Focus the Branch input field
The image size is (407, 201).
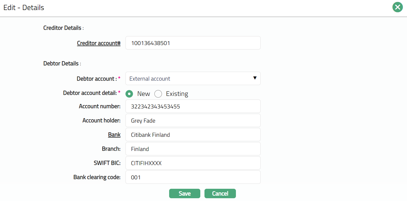pos(193,149)
